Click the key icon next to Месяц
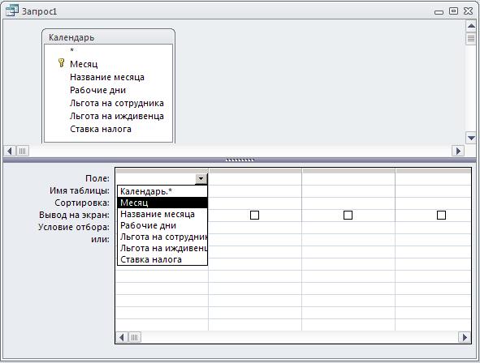Viewport: 480px width, 363px height. 61,63
